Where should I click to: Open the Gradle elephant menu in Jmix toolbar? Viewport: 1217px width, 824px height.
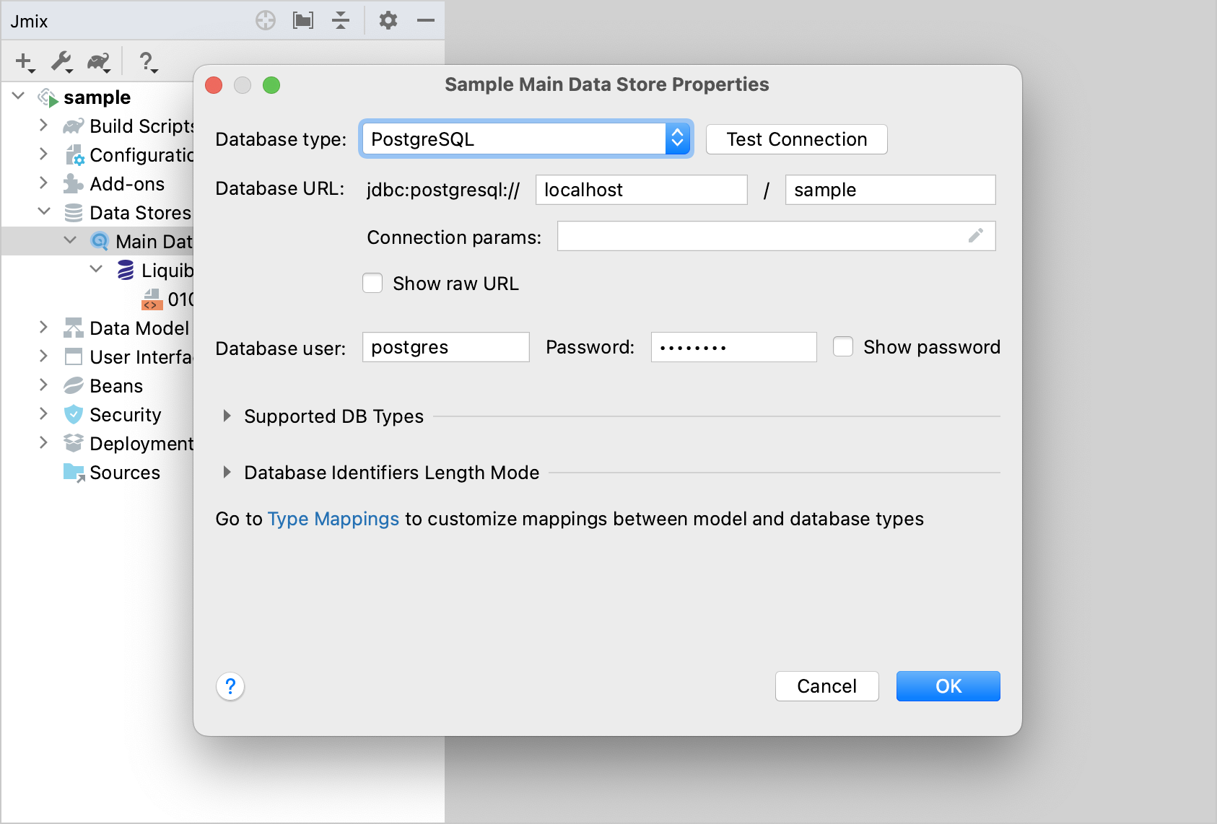[x=99, y=63]
